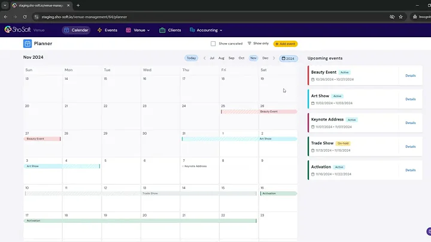The image size is (431, 242).
Task: Click the Today button
Action: click(x=192, y=58)
